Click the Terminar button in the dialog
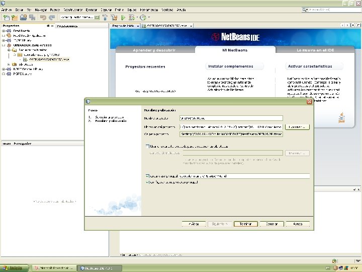The image size is (362, 272). pyautogui.click(x=246, y=224)
